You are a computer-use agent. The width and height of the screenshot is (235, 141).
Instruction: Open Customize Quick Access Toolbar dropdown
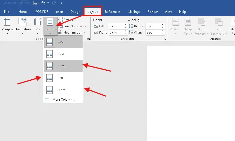tap(62, 3)
